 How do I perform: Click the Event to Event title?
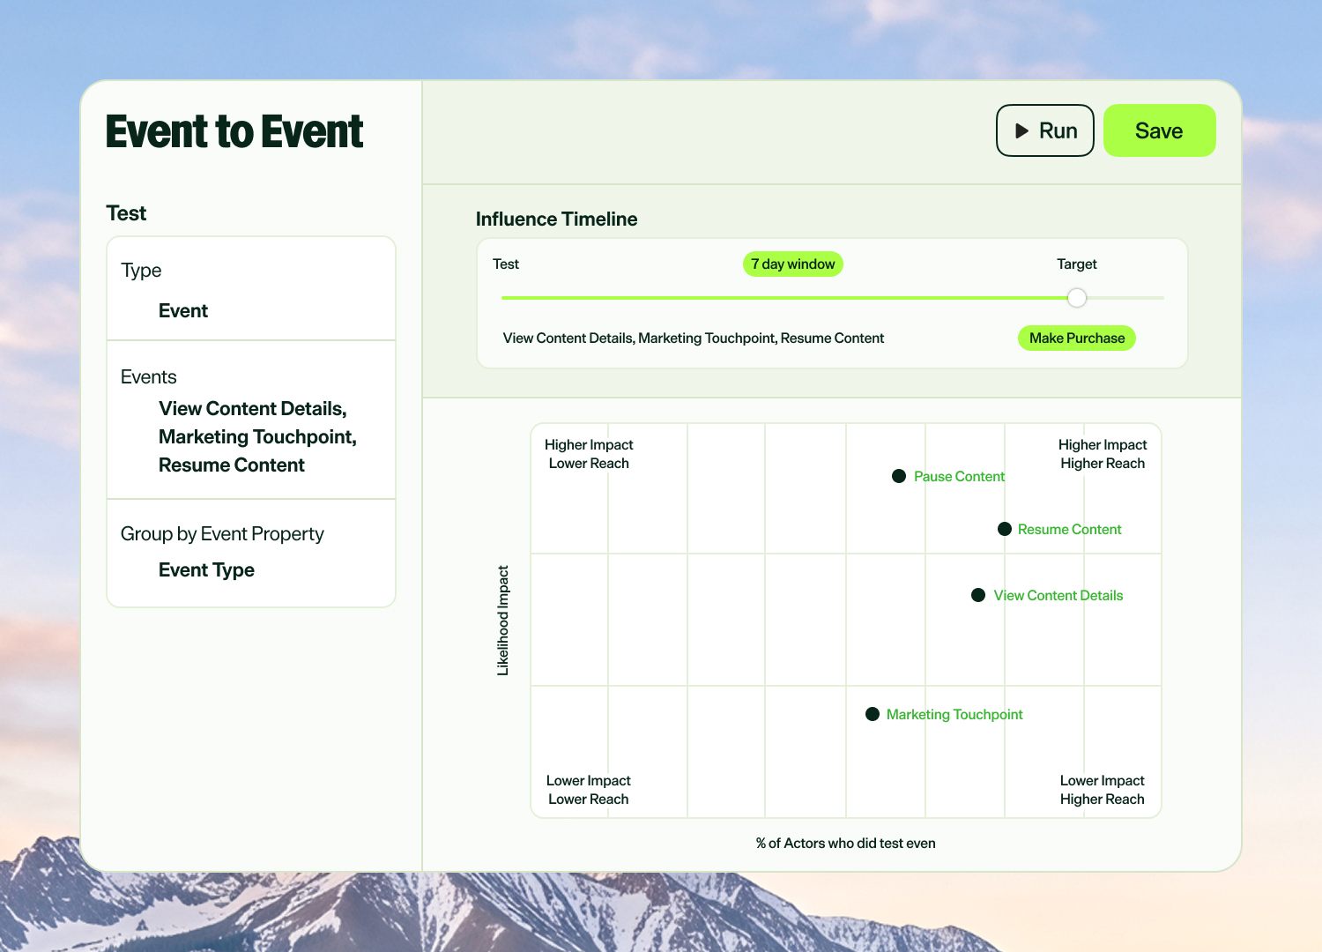(234, 132)
